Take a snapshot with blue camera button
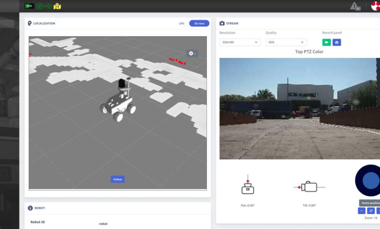Viewport: 380px width, 229px height. tap(337, 42)
